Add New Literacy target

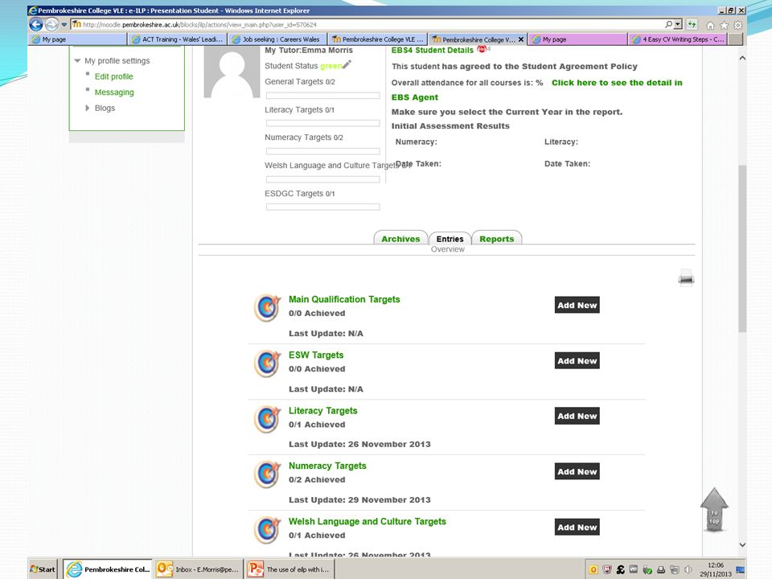point(577,416)
